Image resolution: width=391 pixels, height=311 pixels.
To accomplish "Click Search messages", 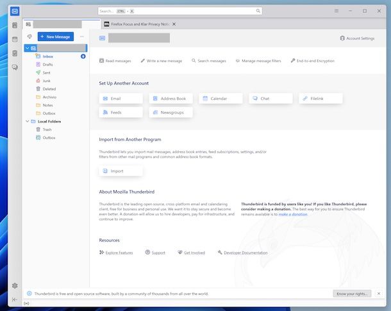I will [x=209, y=61].
